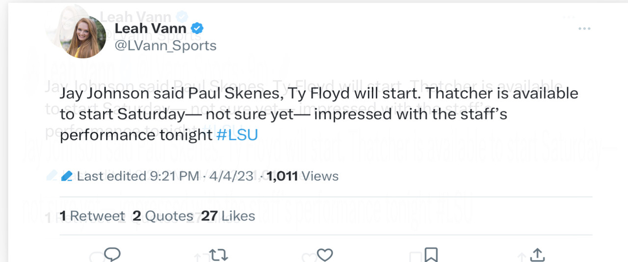Show the 2 Quotes list
Image resolution: width=628 pixels, height=262 pixels.
point(162,215)
